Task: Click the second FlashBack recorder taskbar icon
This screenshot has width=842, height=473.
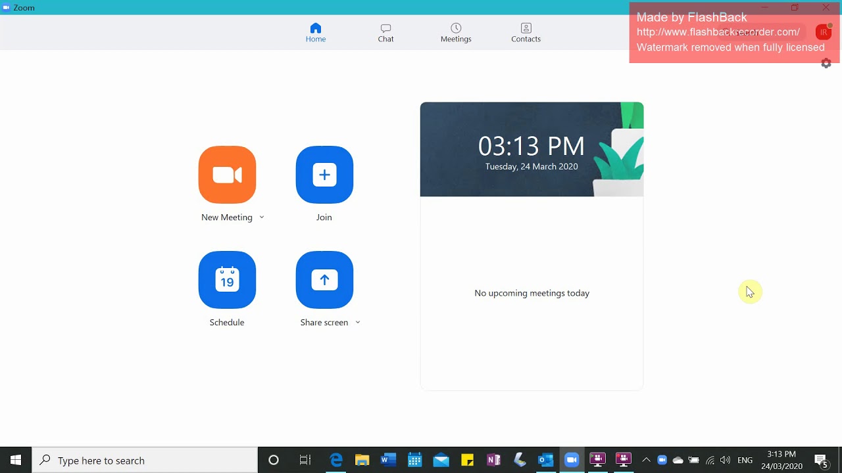Action: (624, 461)
